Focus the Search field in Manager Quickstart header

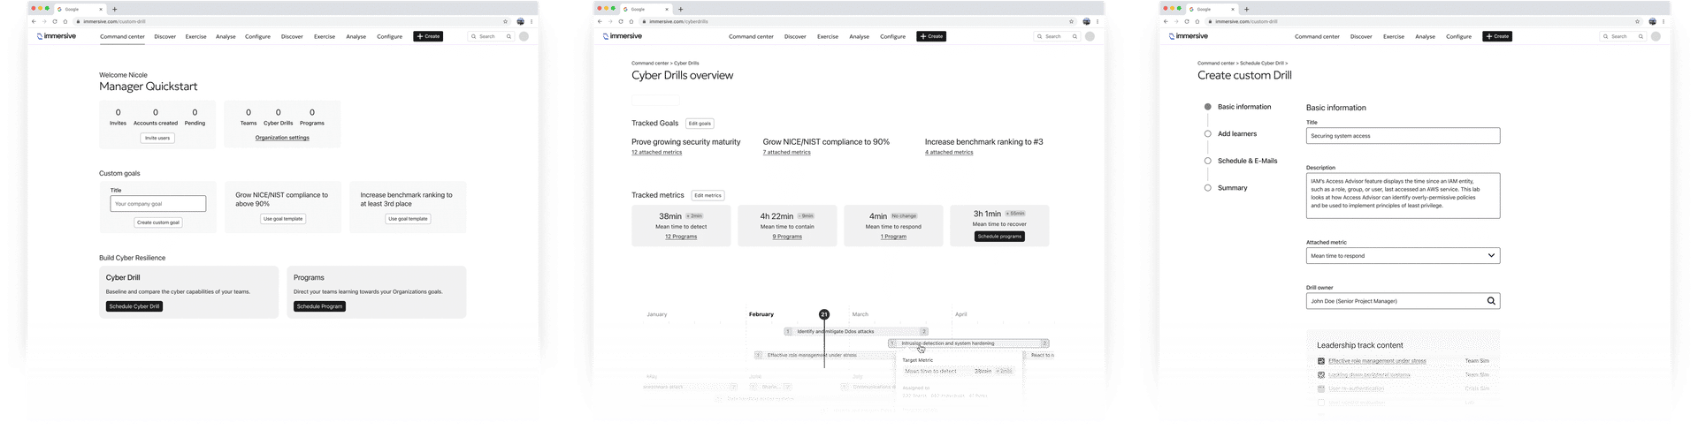point(491,36)
